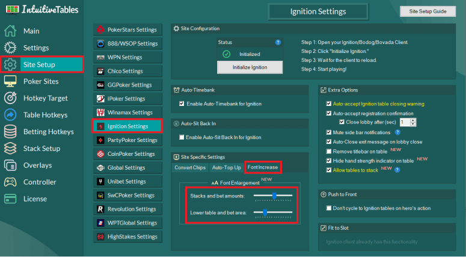The width and height of the screenshot is (466, 257).
Task: Click the License card icon
Action: [x=10, y=199]
